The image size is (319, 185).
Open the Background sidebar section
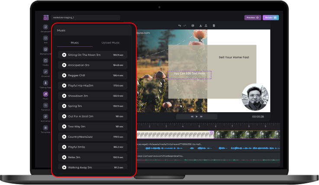(x=45, y=50)
